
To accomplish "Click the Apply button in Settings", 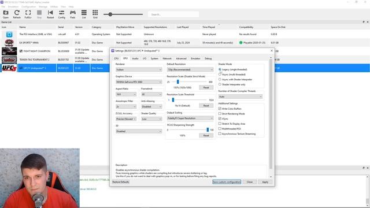I will [x=265, y=182].
